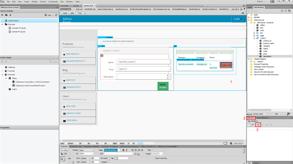Click the Bind button
Screen dimensions: 293x164
(x=277, y=114)
